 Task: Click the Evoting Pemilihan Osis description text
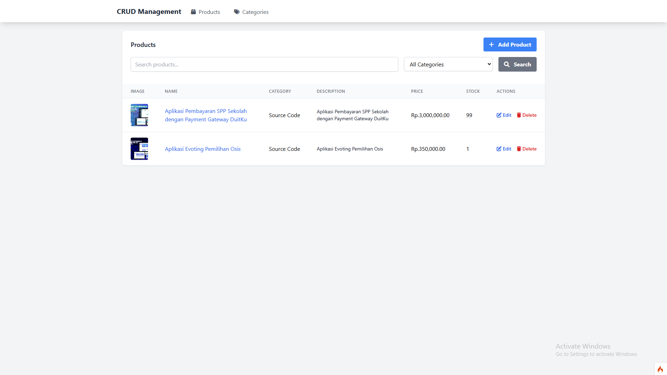tap(350, 149)
